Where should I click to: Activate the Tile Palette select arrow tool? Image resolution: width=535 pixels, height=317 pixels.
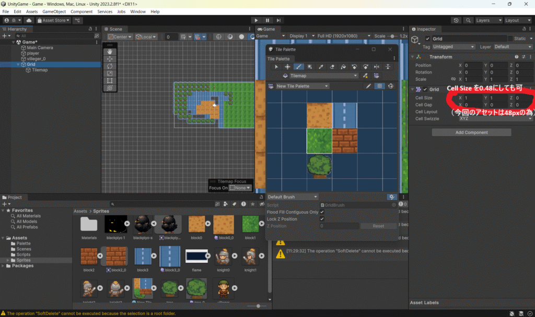click(276, 67)
